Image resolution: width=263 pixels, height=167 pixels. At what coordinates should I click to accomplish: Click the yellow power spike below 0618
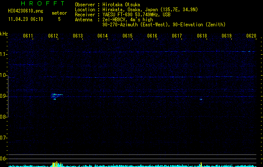pos(201,164)
